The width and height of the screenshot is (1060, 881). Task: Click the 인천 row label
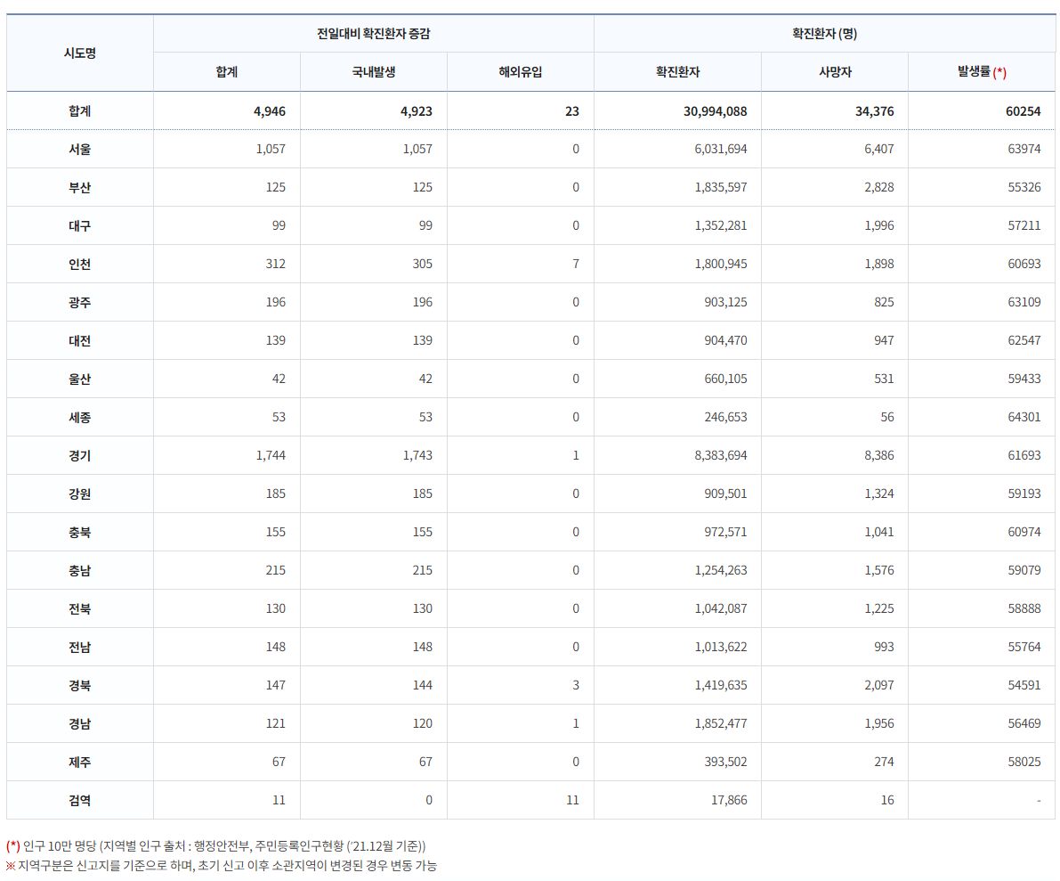(80, 264)
